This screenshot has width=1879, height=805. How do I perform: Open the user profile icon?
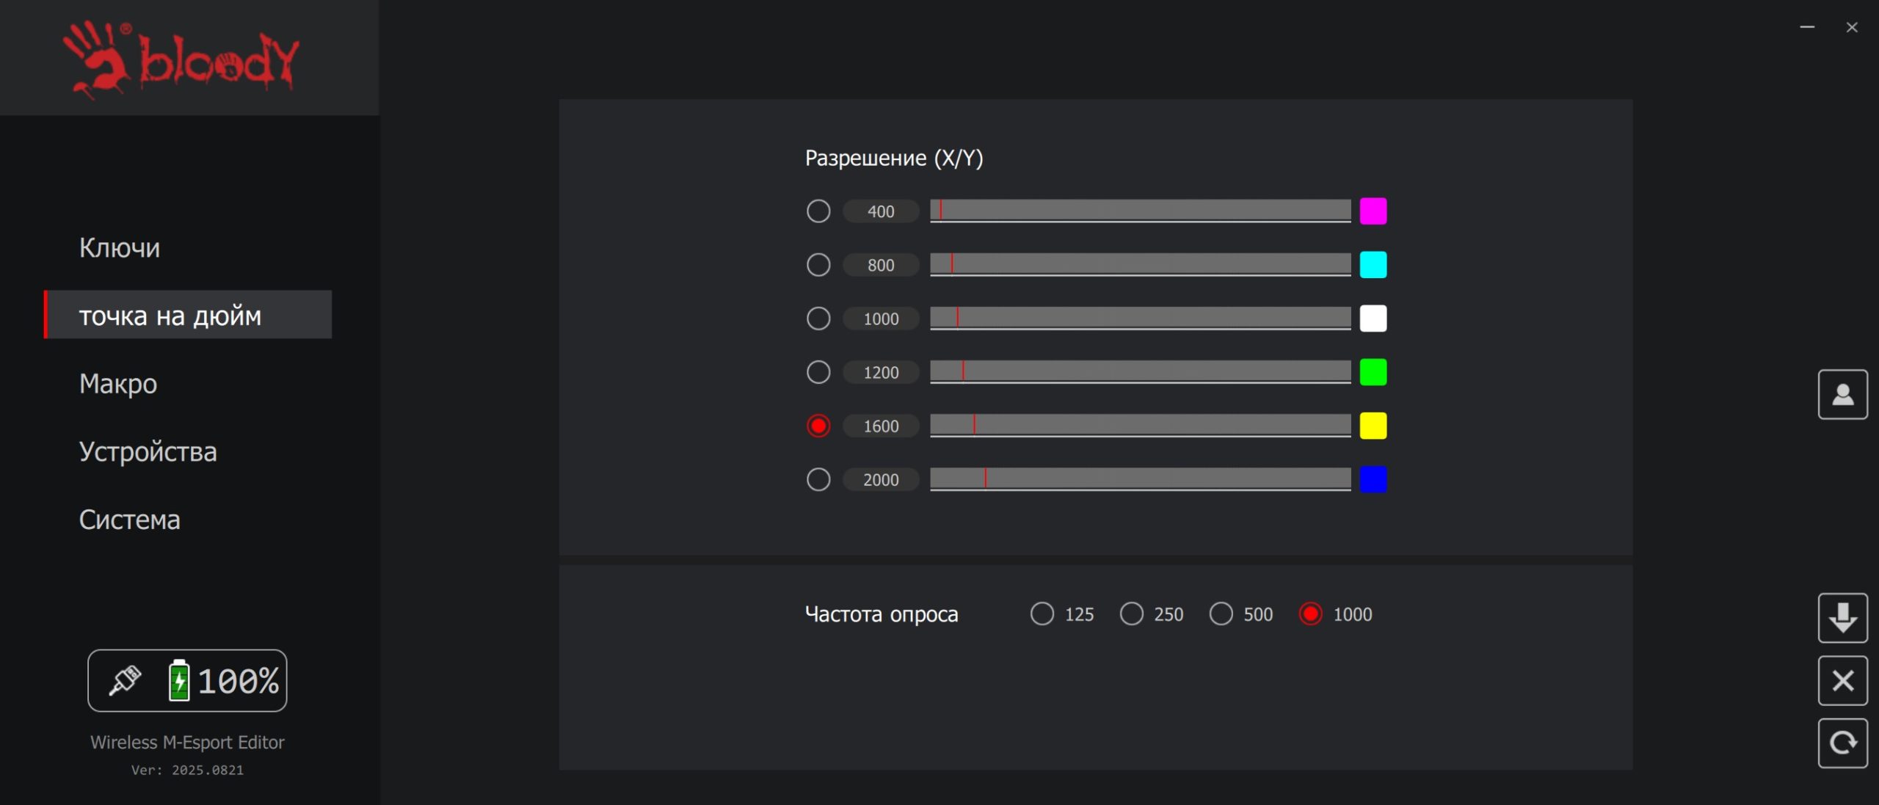coord(1842,394)
